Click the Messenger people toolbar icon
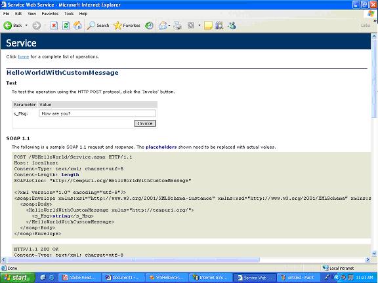378x283 pixels. pos(232,26)
